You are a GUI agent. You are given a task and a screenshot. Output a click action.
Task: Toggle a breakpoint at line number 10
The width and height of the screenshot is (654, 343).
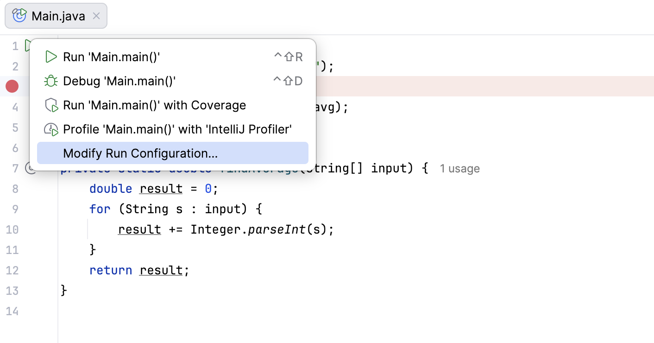(13, 229)
